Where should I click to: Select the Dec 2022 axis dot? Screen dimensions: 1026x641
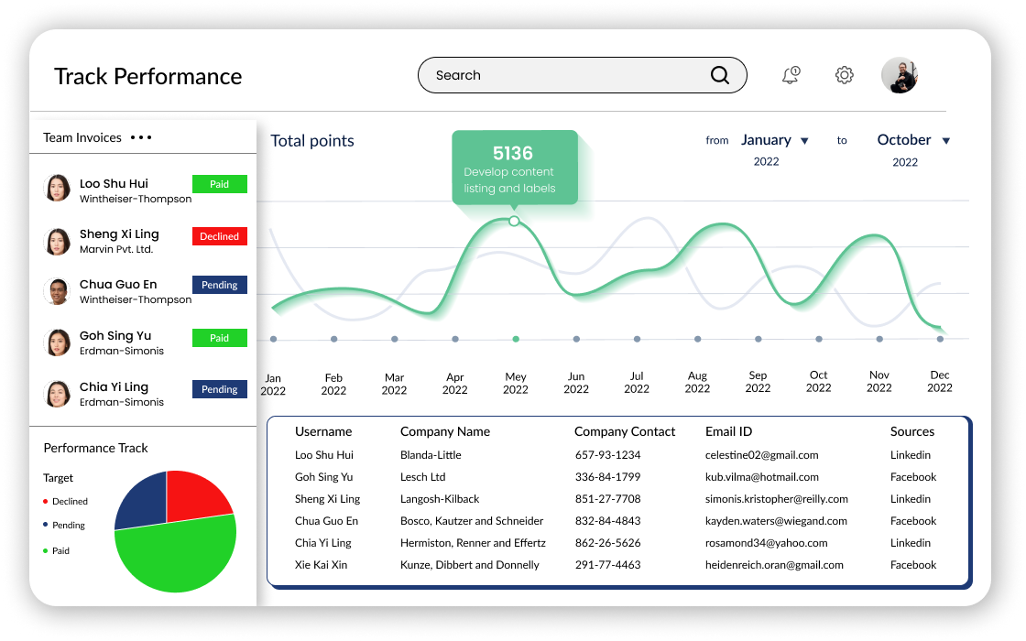pyautogui.click(x=940, y=339)
